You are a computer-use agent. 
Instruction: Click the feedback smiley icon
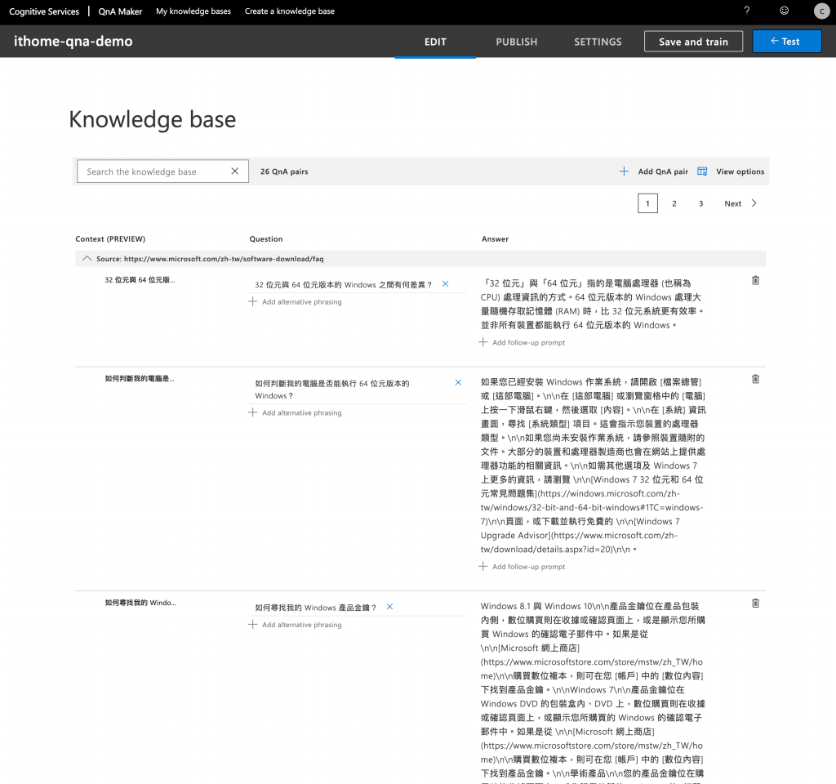click(x=784, y=11)
